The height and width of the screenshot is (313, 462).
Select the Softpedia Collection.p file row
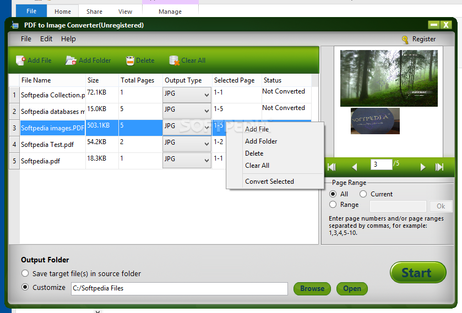(53, 95)
